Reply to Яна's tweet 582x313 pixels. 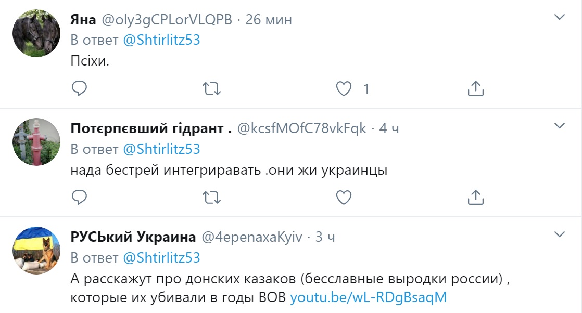tap(79, 89)
